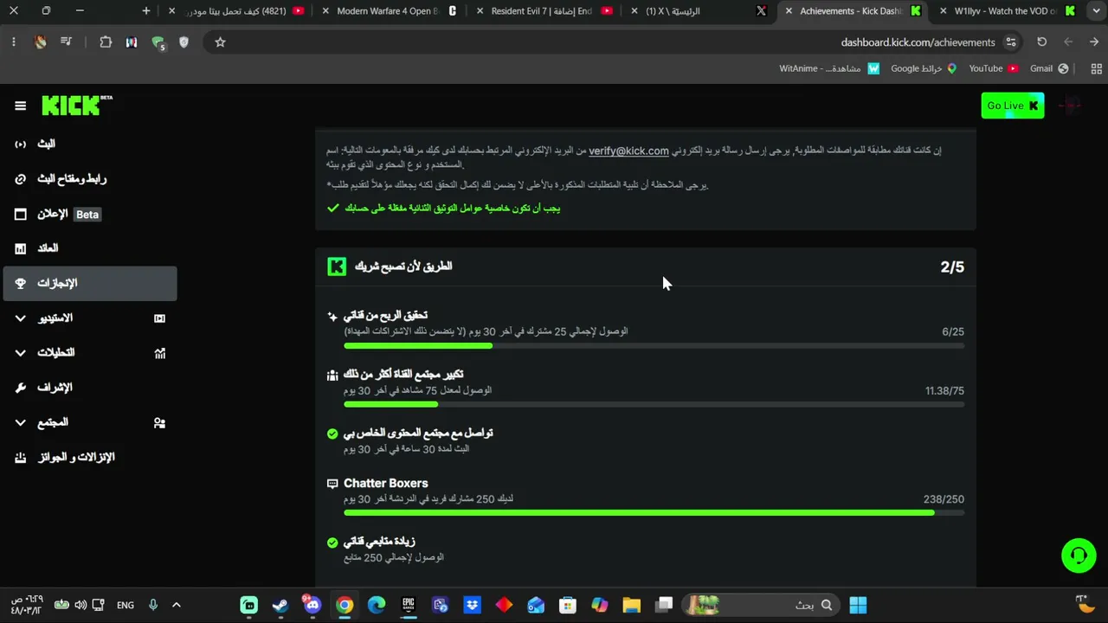This screenshot has width=1108, height=623.
Task: Open a new browser tab
Action: [x=146, y=11]
